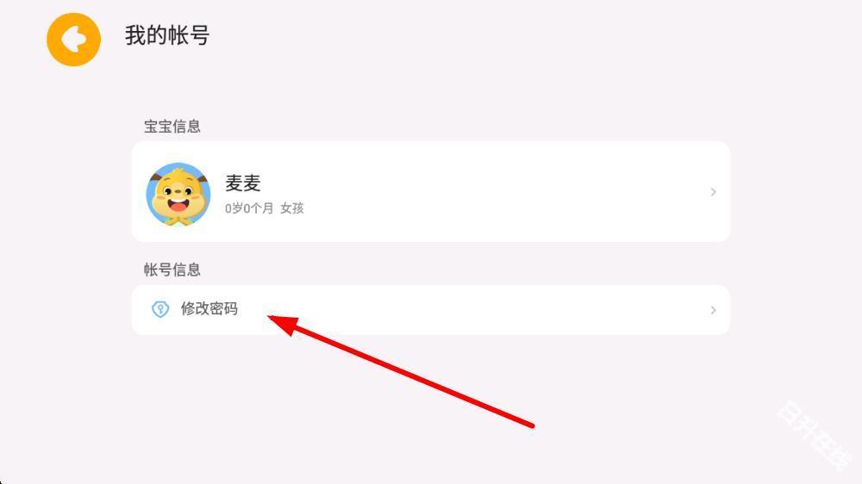Click the 我的帐号 page title
Screen dimensions: 862x484
point(167,35)
